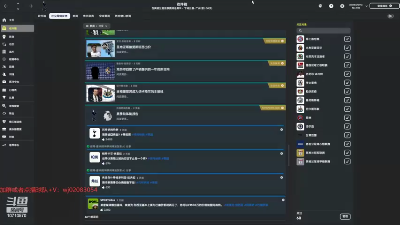Click the Manage button under follow list
This screenshot has height=225, width=400.
345,216
